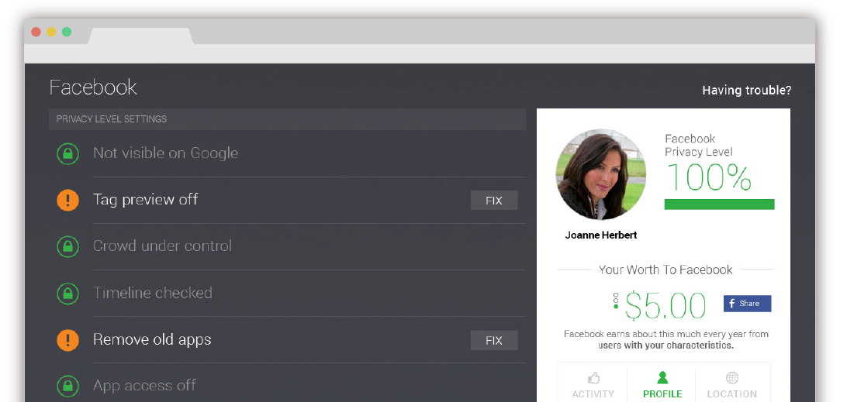Click the orange warning icon beside Remove old apps
847x402 pixels.
coord(67,340)
